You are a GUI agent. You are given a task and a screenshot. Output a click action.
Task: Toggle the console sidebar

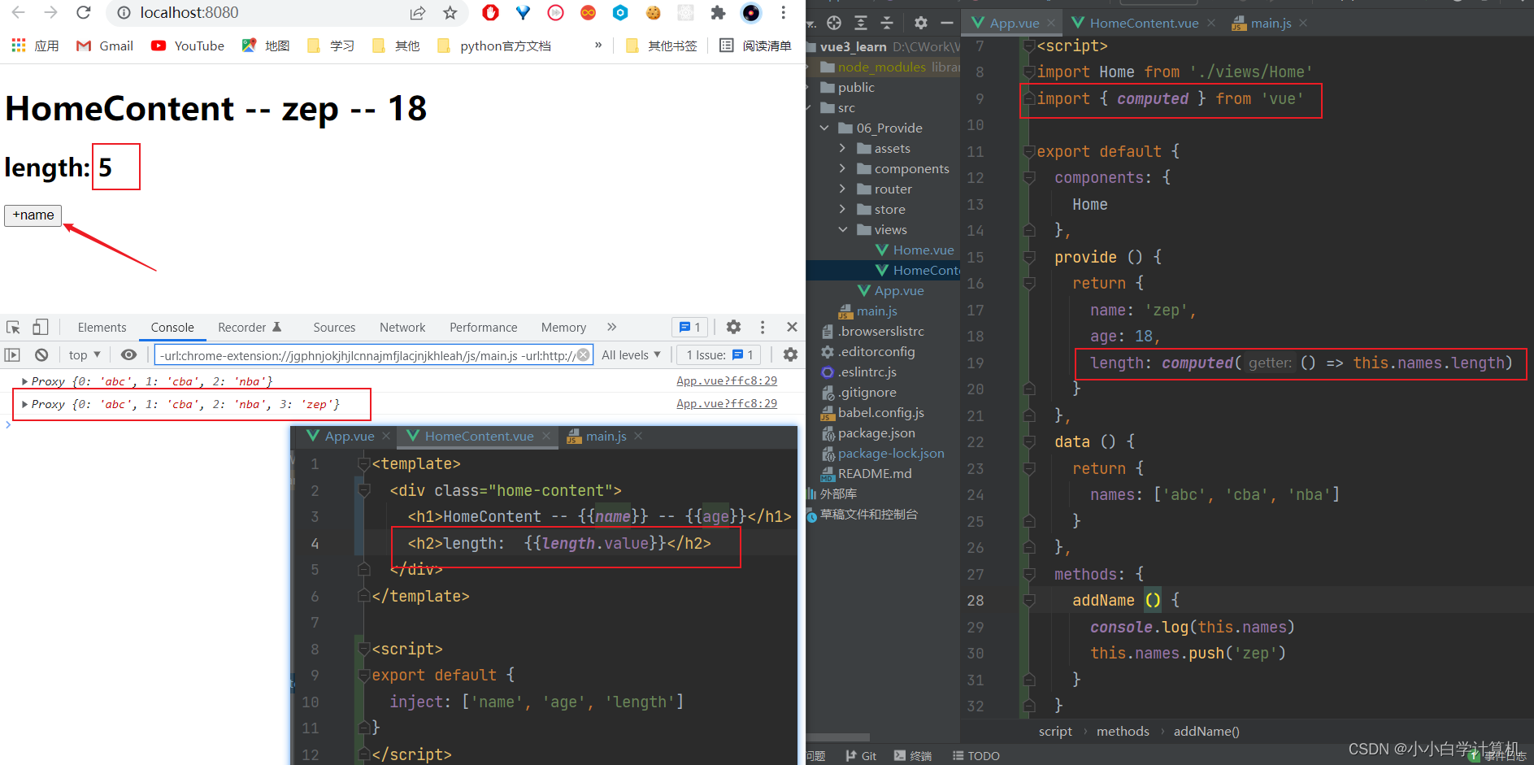12,354
